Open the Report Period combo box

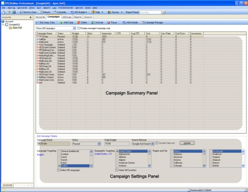click(x=151, y=12)
